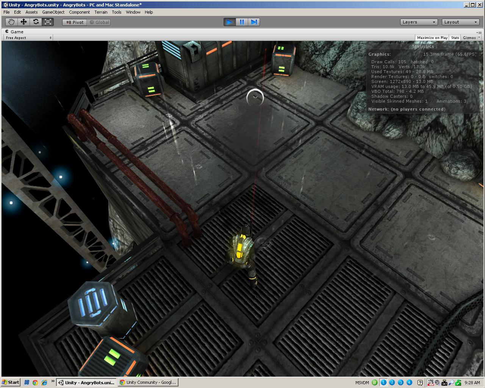Click the MSVDM taskbar label
Image resolution: width=485 pixels, height=388 pixels.
362,383
